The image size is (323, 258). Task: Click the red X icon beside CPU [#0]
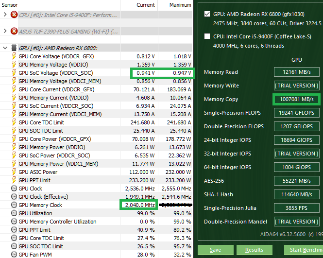(x=14, y=15)
